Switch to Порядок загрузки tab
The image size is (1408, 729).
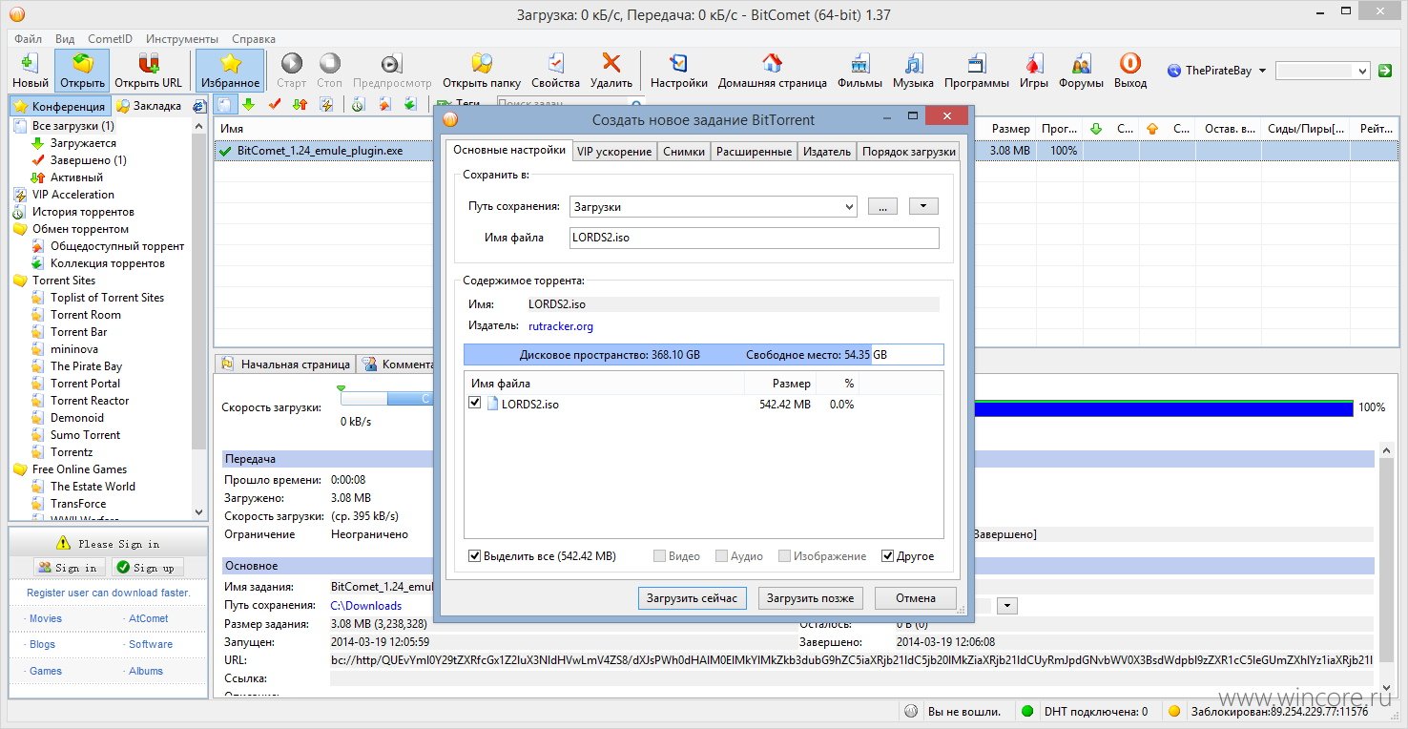(909, 151)
